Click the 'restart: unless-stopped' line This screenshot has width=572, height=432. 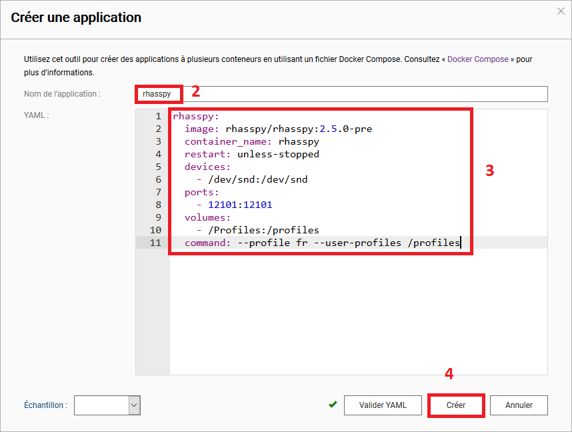pyautogui.click(x=252, y=155)
